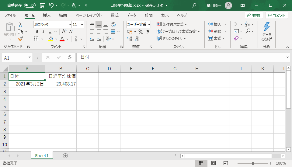Screen dimensions: 292x167
Task: Toggle Bold formatting
Action: (37, 31)
